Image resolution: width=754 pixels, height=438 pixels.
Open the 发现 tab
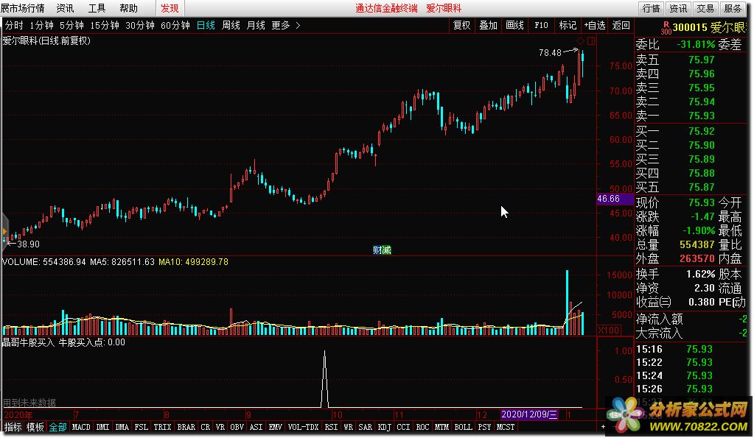[x=170, y=8]
